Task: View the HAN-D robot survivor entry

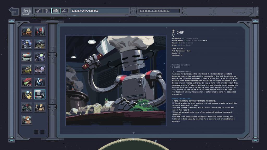Action: (x=27, y=57)
